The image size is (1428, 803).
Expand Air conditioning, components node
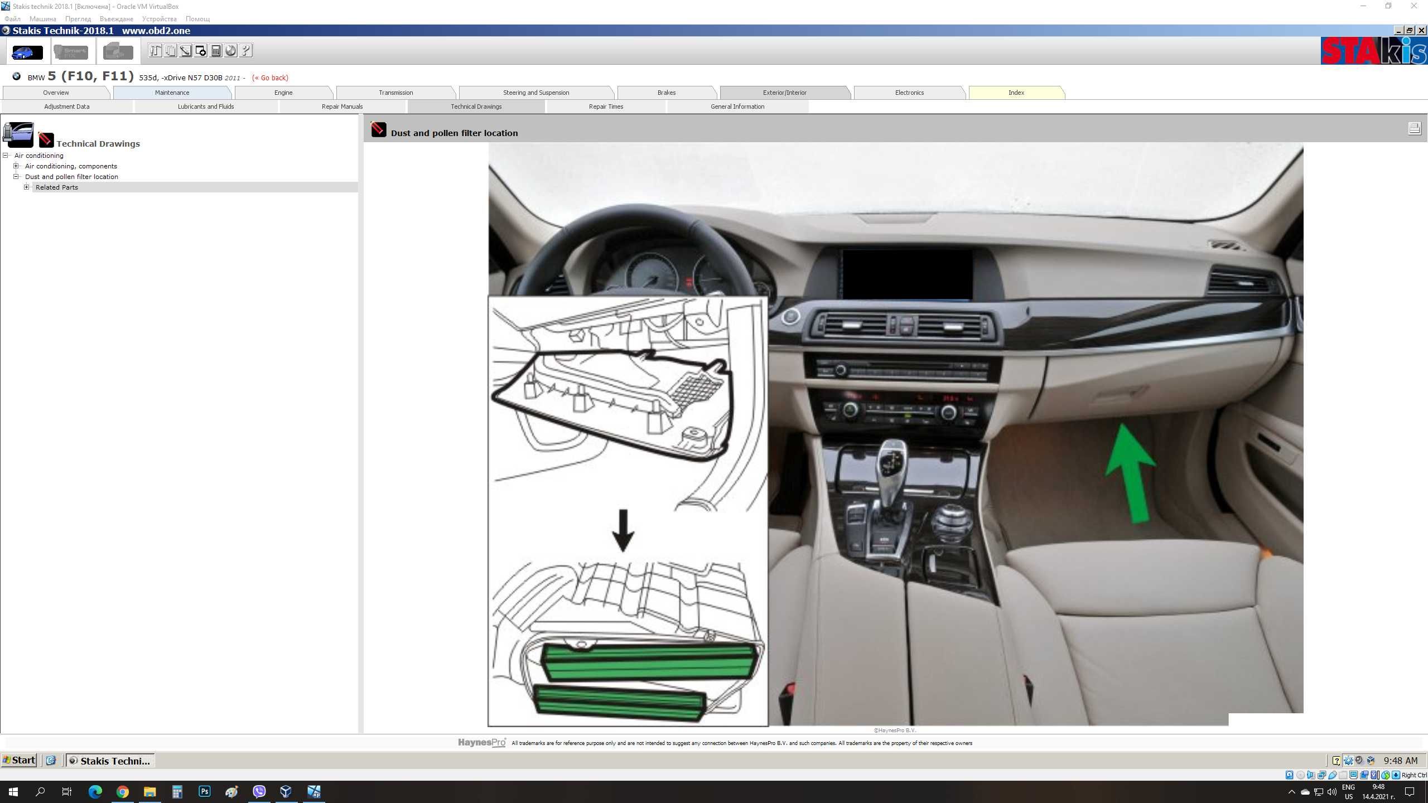pos(16,166)
